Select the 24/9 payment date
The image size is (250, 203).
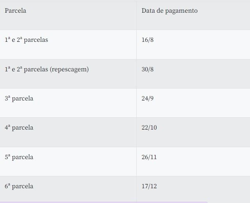coord(148,98)
